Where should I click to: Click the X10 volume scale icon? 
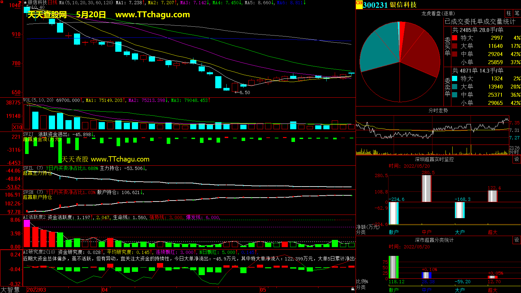pyautogui.click(x=17, y=127)
